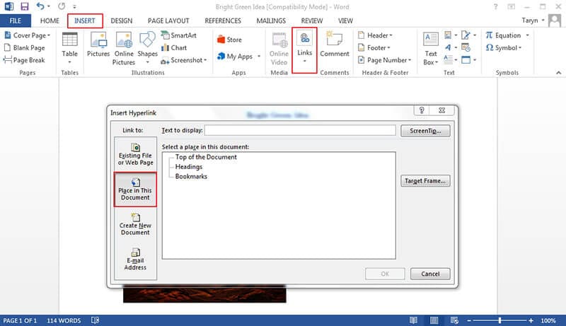Open the Page Number dropdown

[384, 60]
